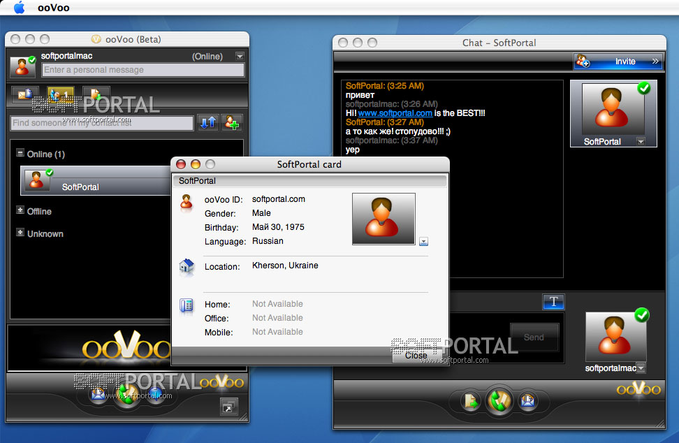This screenshot has width=679, height=443.
Task: Open the dropdown next to softportalmac chat avatar
Action: point(641,368)
